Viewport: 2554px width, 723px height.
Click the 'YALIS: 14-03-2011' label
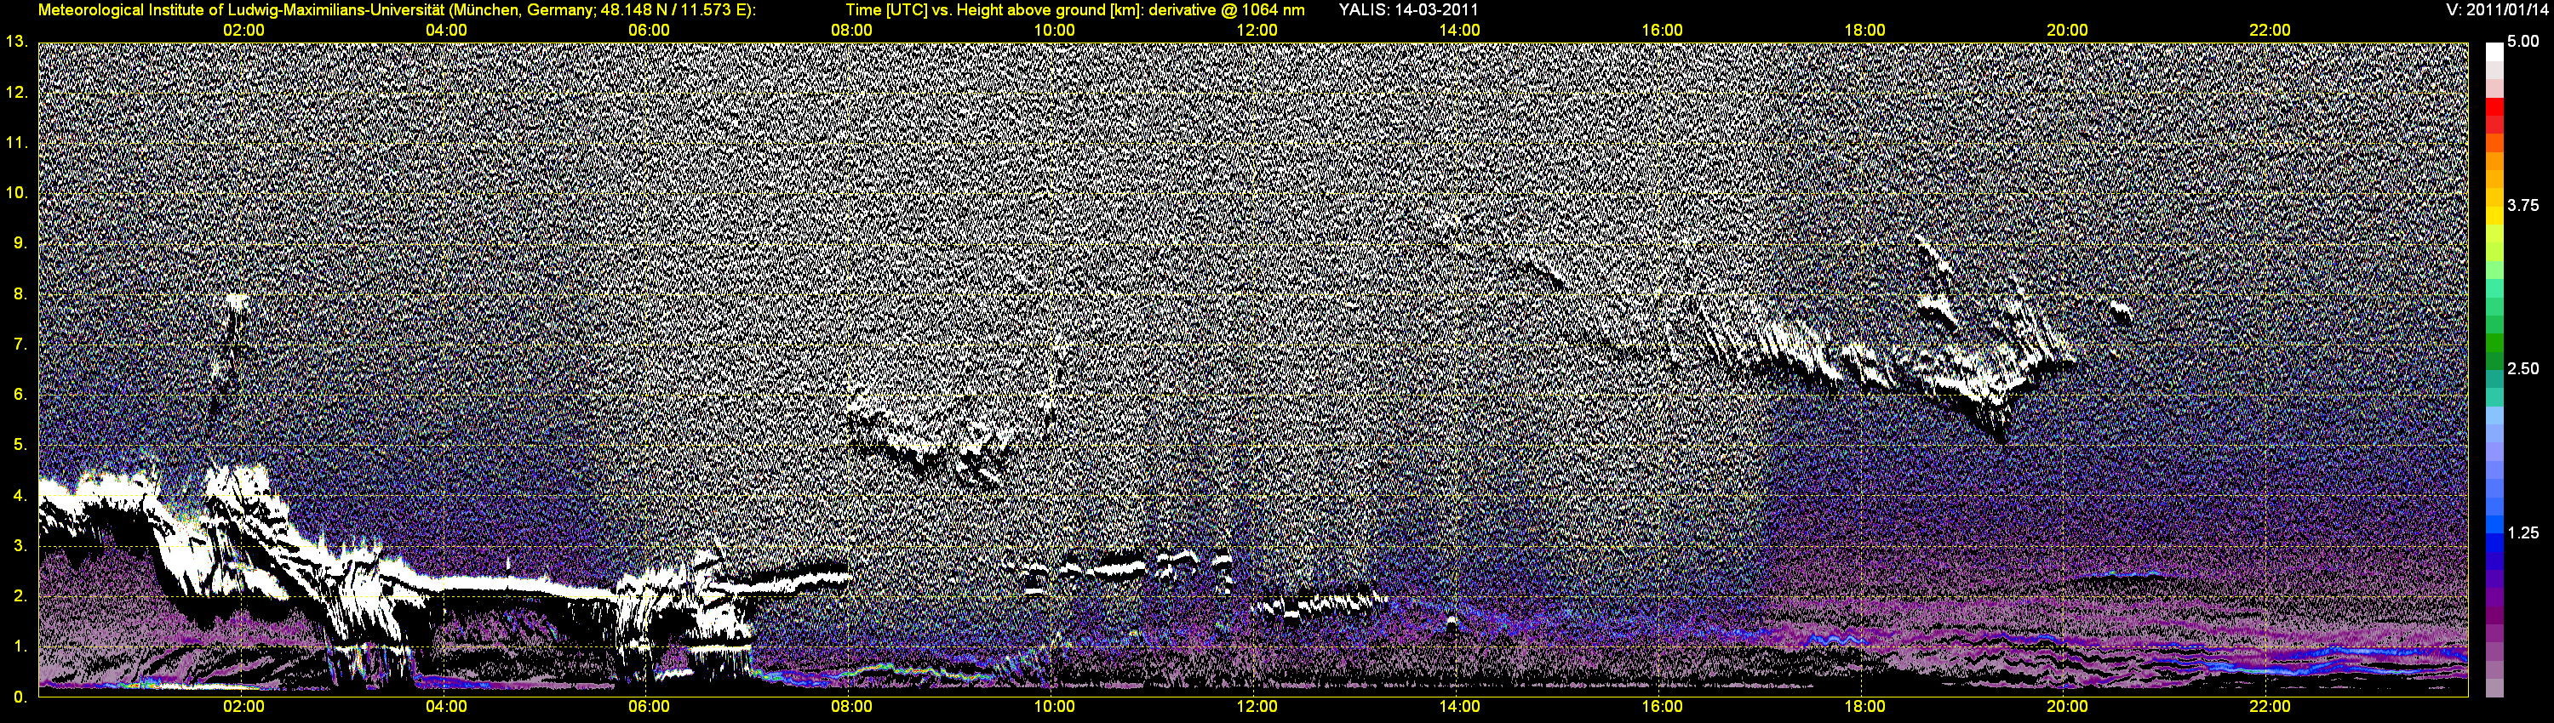tap(1408, 10)
